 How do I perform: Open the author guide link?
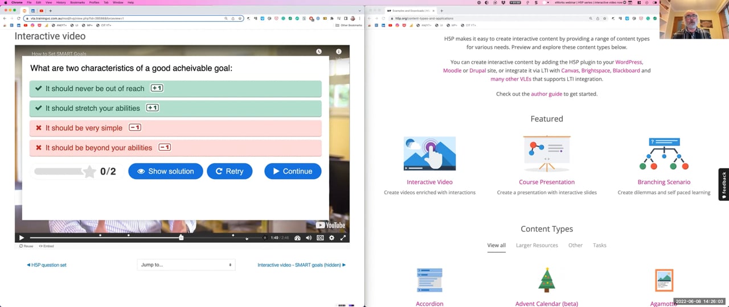546,94
